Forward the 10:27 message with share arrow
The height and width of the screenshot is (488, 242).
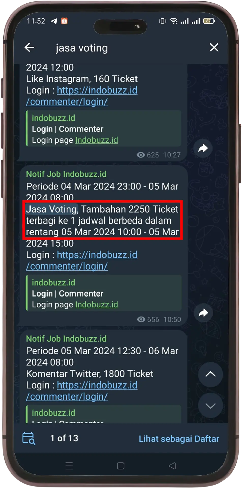[x=203, y=148]
